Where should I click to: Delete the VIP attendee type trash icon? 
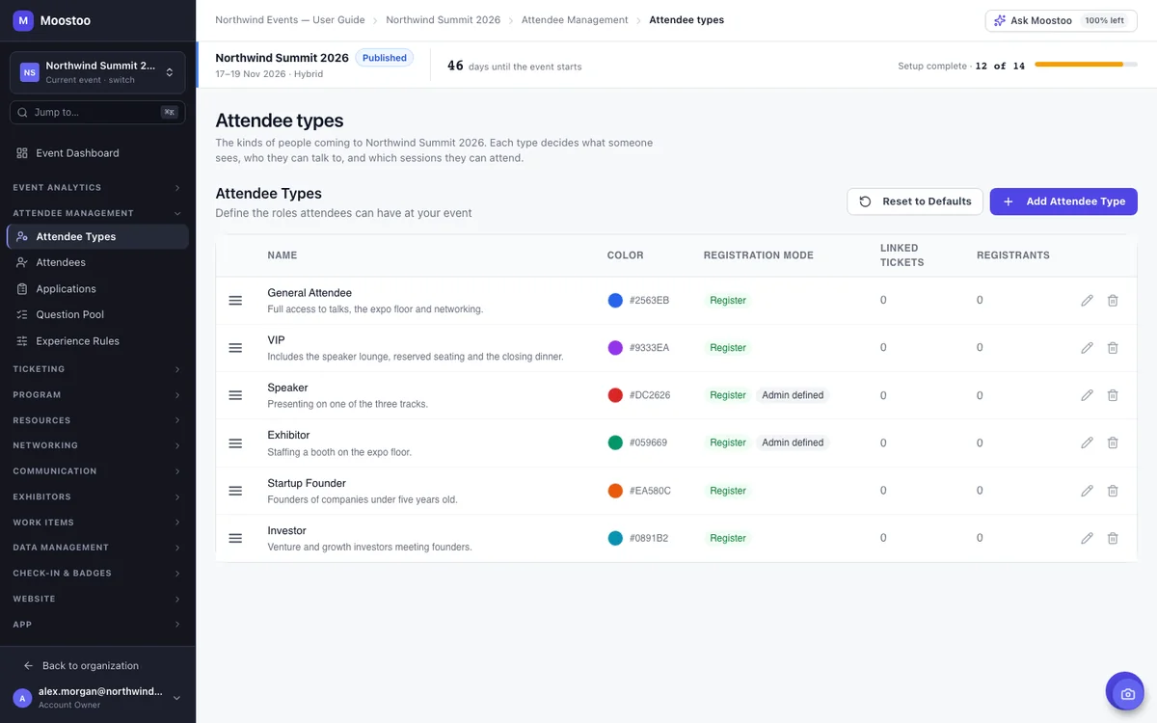point(1113,348)
